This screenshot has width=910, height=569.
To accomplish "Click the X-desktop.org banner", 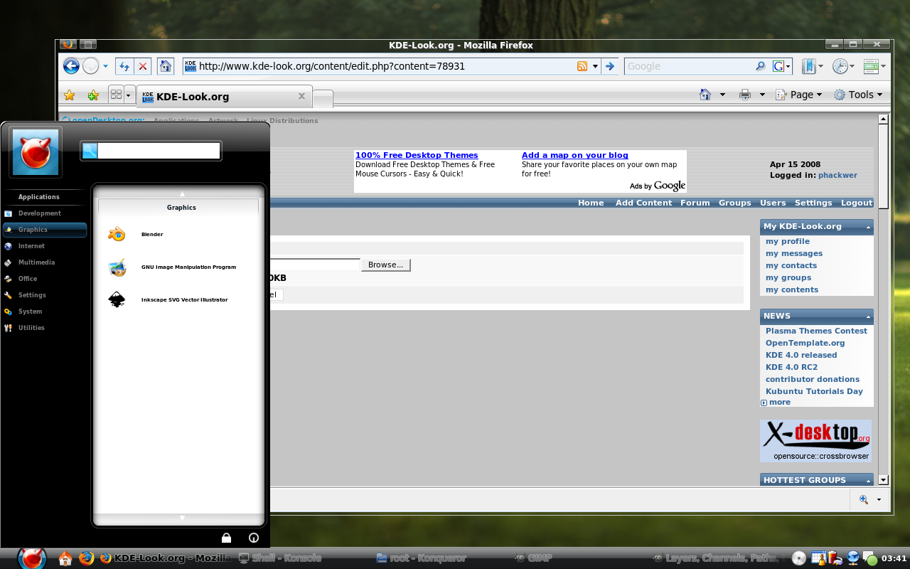I will click(x=816, y=440).
